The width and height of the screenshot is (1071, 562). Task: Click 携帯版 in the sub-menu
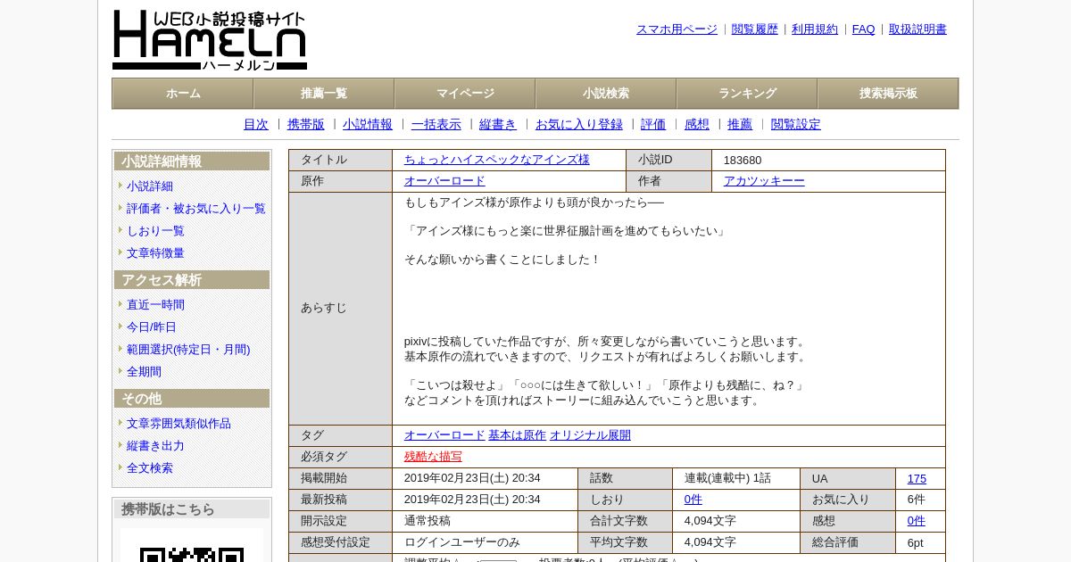(306, 125)
